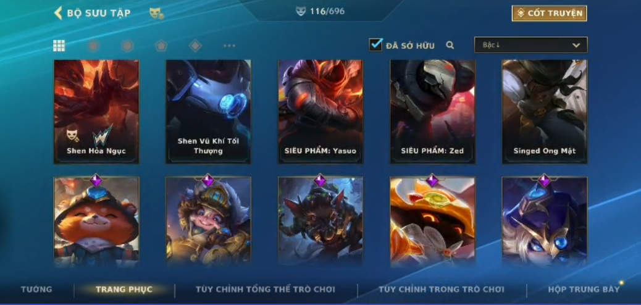The width and height of the screenshot is (641, 305).
Task: Open the SIÊU PHẨM: Yasuo skin card
Action: pos(320,112)
